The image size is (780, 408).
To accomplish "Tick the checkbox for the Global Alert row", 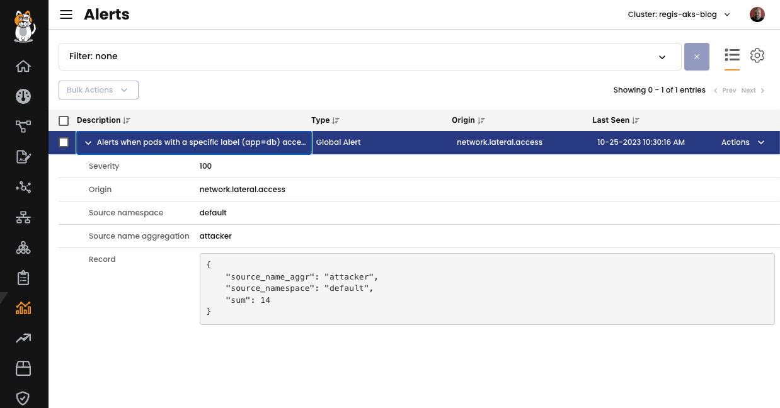I will (64, 142).
